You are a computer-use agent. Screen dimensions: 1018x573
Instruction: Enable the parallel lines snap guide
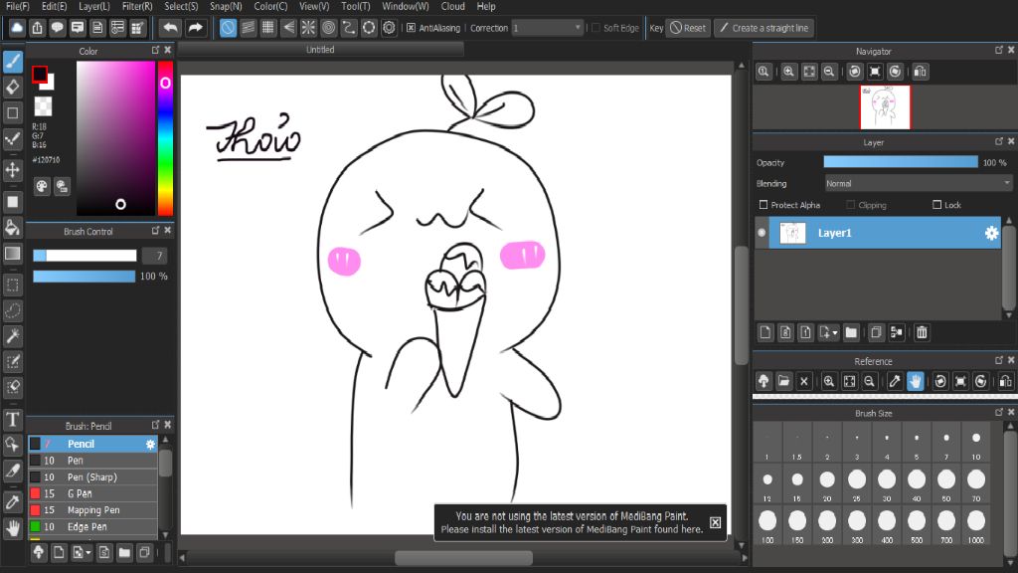click(x=248, y=28)
